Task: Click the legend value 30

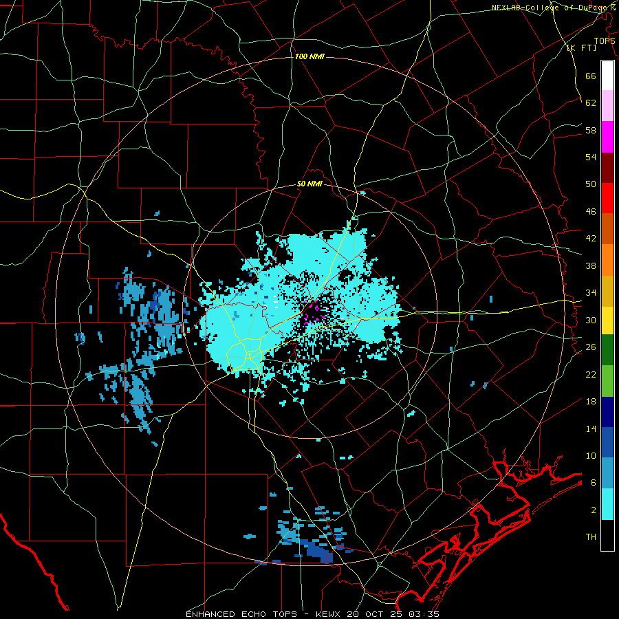Action: coord(591,320)
